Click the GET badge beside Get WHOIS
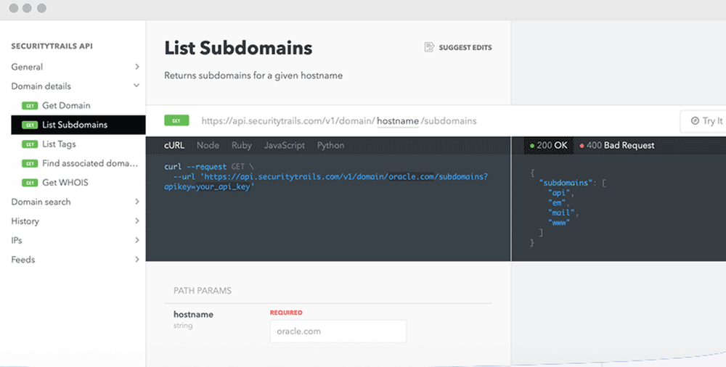 [x=30, y=183]
